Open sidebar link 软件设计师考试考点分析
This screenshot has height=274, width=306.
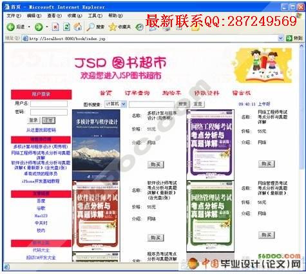tap(41, 165)
